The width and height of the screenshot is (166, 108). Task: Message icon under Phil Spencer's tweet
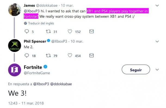91,55
